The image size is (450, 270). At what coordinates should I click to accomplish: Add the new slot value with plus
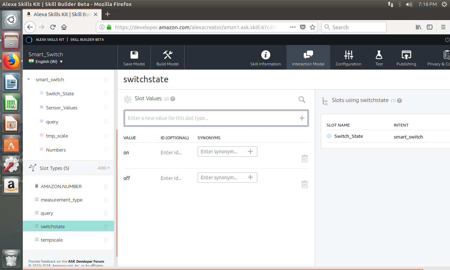(x=302, y=118)
